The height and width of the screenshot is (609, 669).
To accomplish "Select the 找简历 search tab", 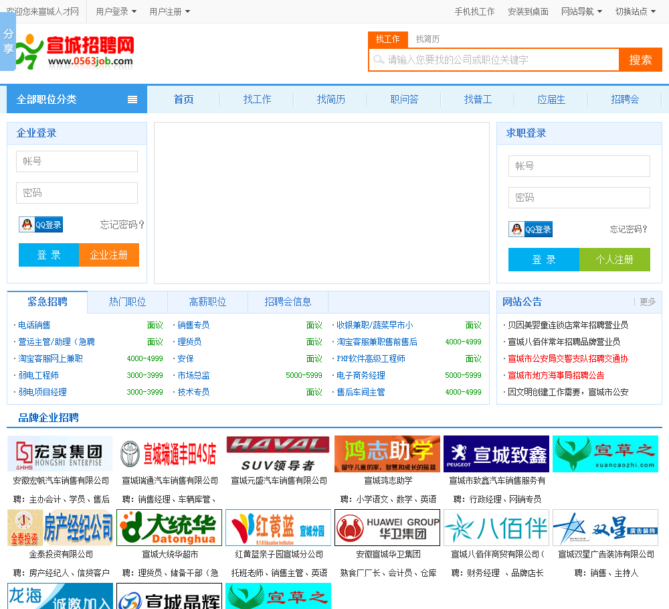I will pyautogui.click(x=427, y=40).
